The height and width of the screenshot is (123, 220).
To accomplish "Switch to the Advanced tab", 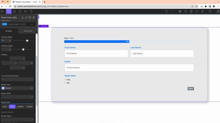I will 28,31.
